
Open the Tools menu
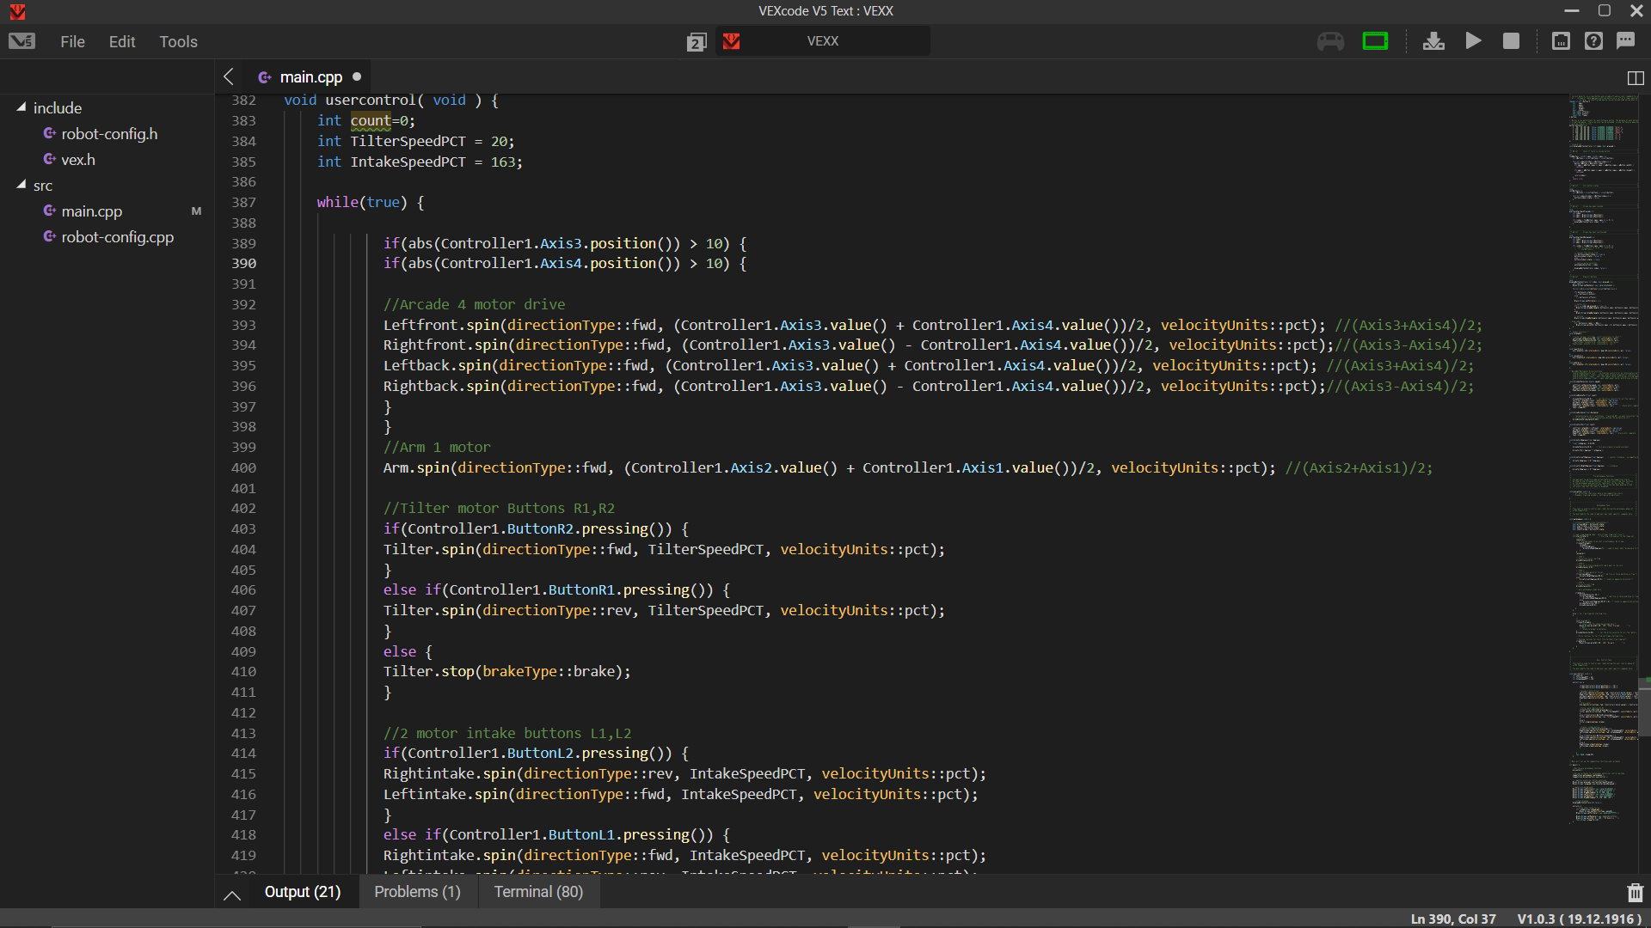click(178, 42)
